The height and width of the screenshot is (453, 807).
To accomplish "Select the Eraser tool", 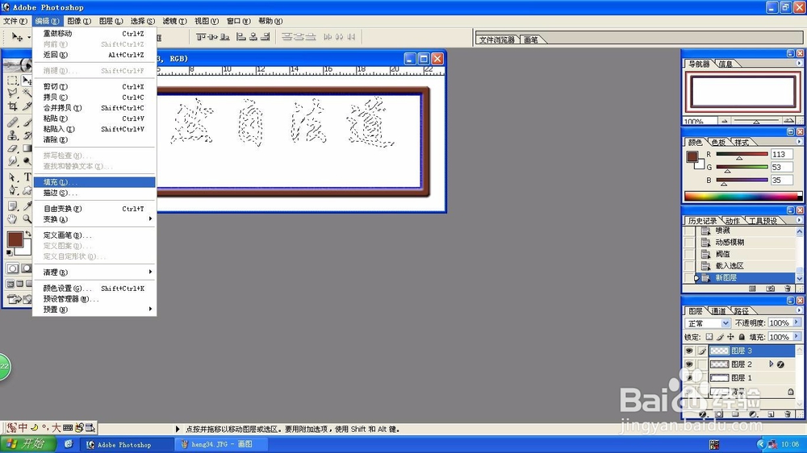I will [12, 148].
